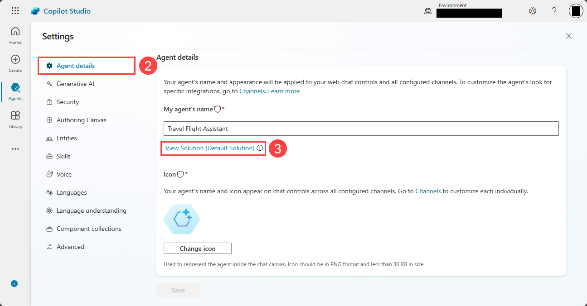Open View Solution (Default Solution) link
The width and height of the screenshot is (587, 306).
210,148
